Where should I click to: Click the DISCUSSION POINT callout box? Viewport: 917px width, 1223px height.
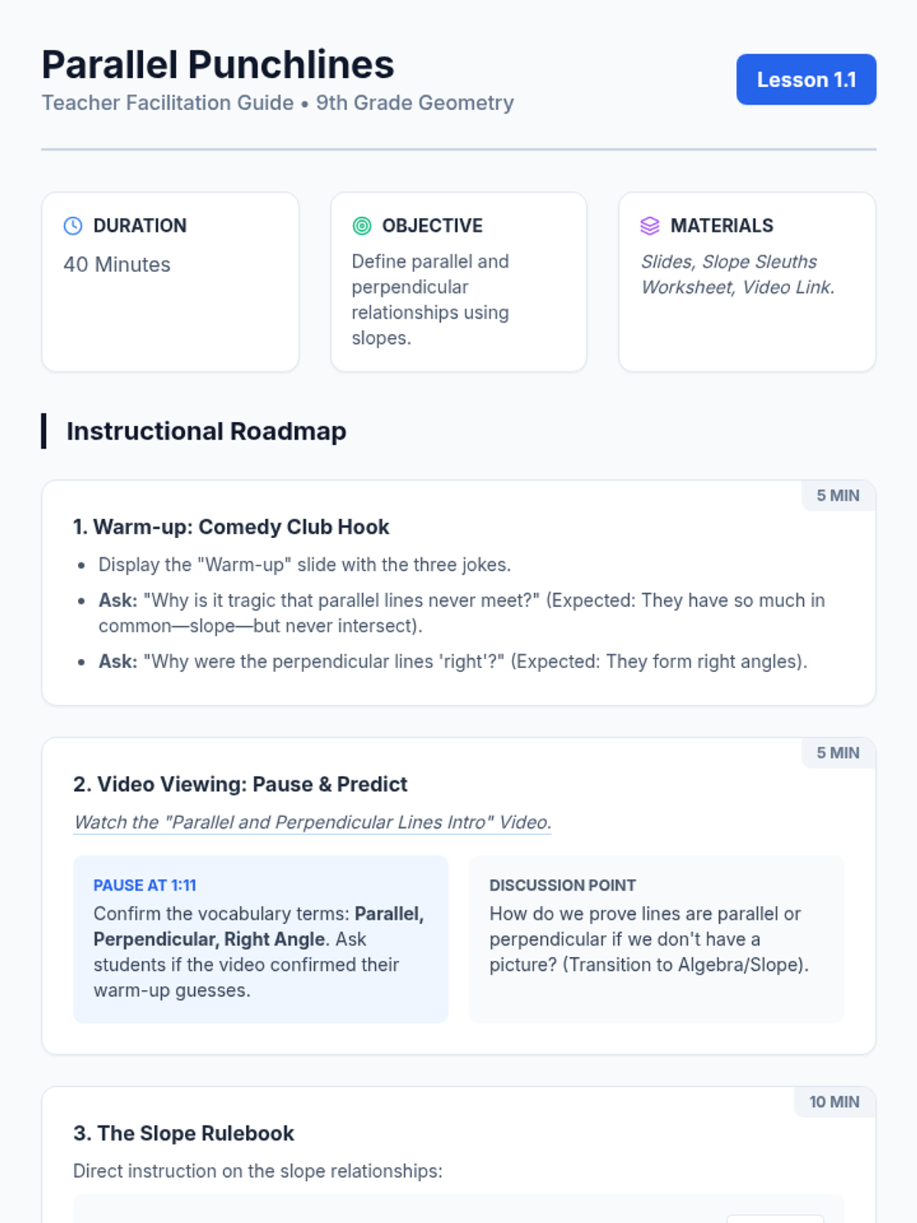[x=657, y=939]
